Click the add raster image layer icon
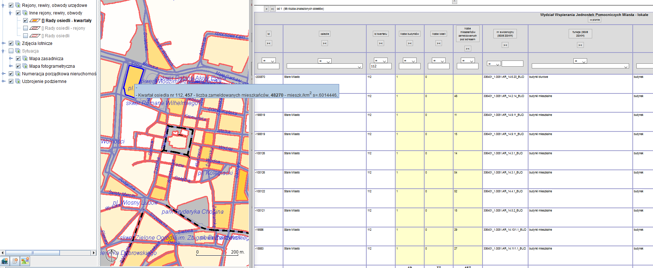The image size is (653, 268). click(x=25, y=261)
